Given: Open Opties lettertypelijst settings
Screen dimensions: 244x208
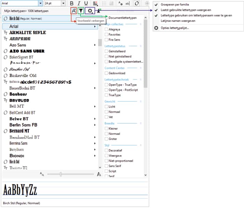Looking at the screenshot, I should (x=175, y=28).
